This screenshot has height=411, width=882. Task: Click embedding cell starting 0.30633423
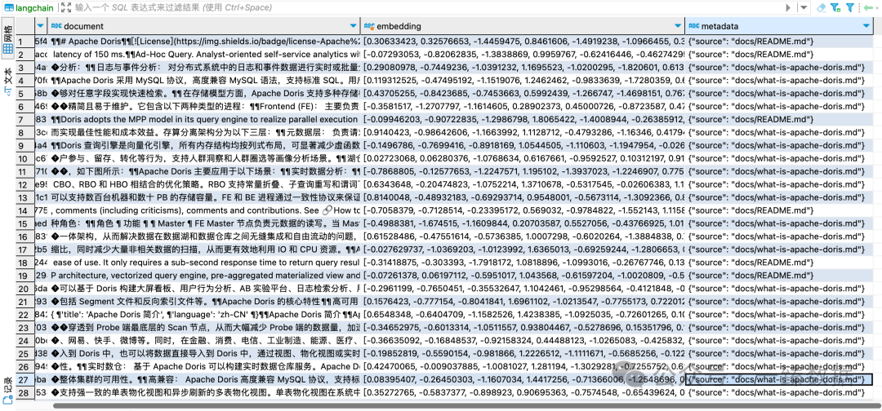click(523, 41)
